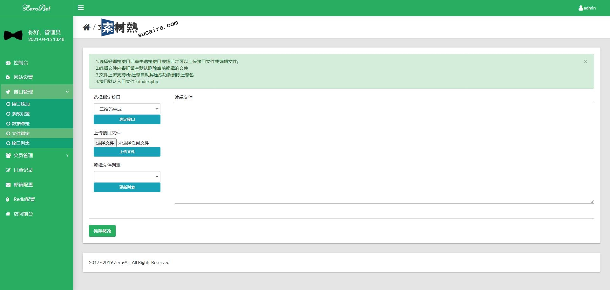Click the 访问前台 home icon
The height and width of the screenshot is (290, 610).
pyautogui.click(x=8, y=214)
